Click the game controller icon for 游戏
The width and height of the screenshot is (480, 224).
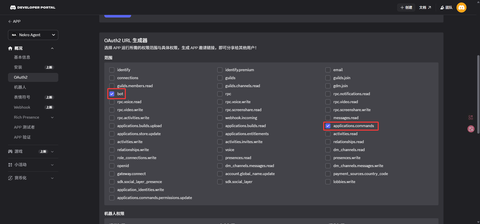coord(10,152)
